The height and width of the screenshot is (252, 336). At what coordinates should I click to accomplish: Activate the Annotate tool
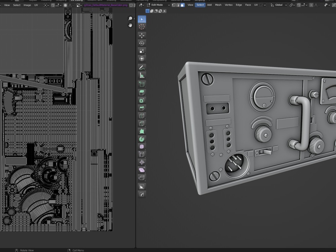[141, 67]
